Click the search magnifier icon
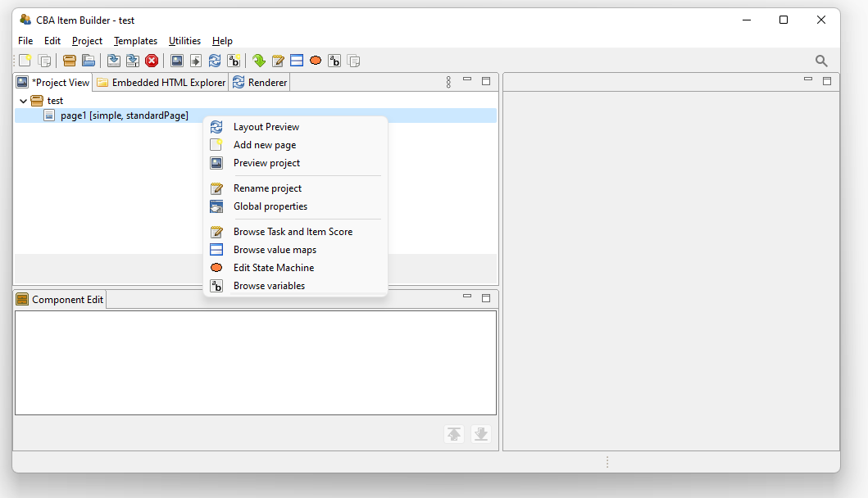The image size is (868, 498). [821, 61]
